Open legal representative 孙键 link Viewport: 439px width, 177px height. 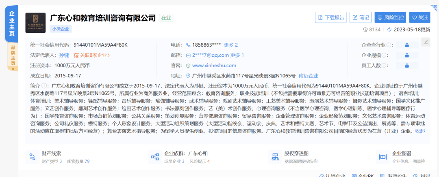(x=64, y=55)
